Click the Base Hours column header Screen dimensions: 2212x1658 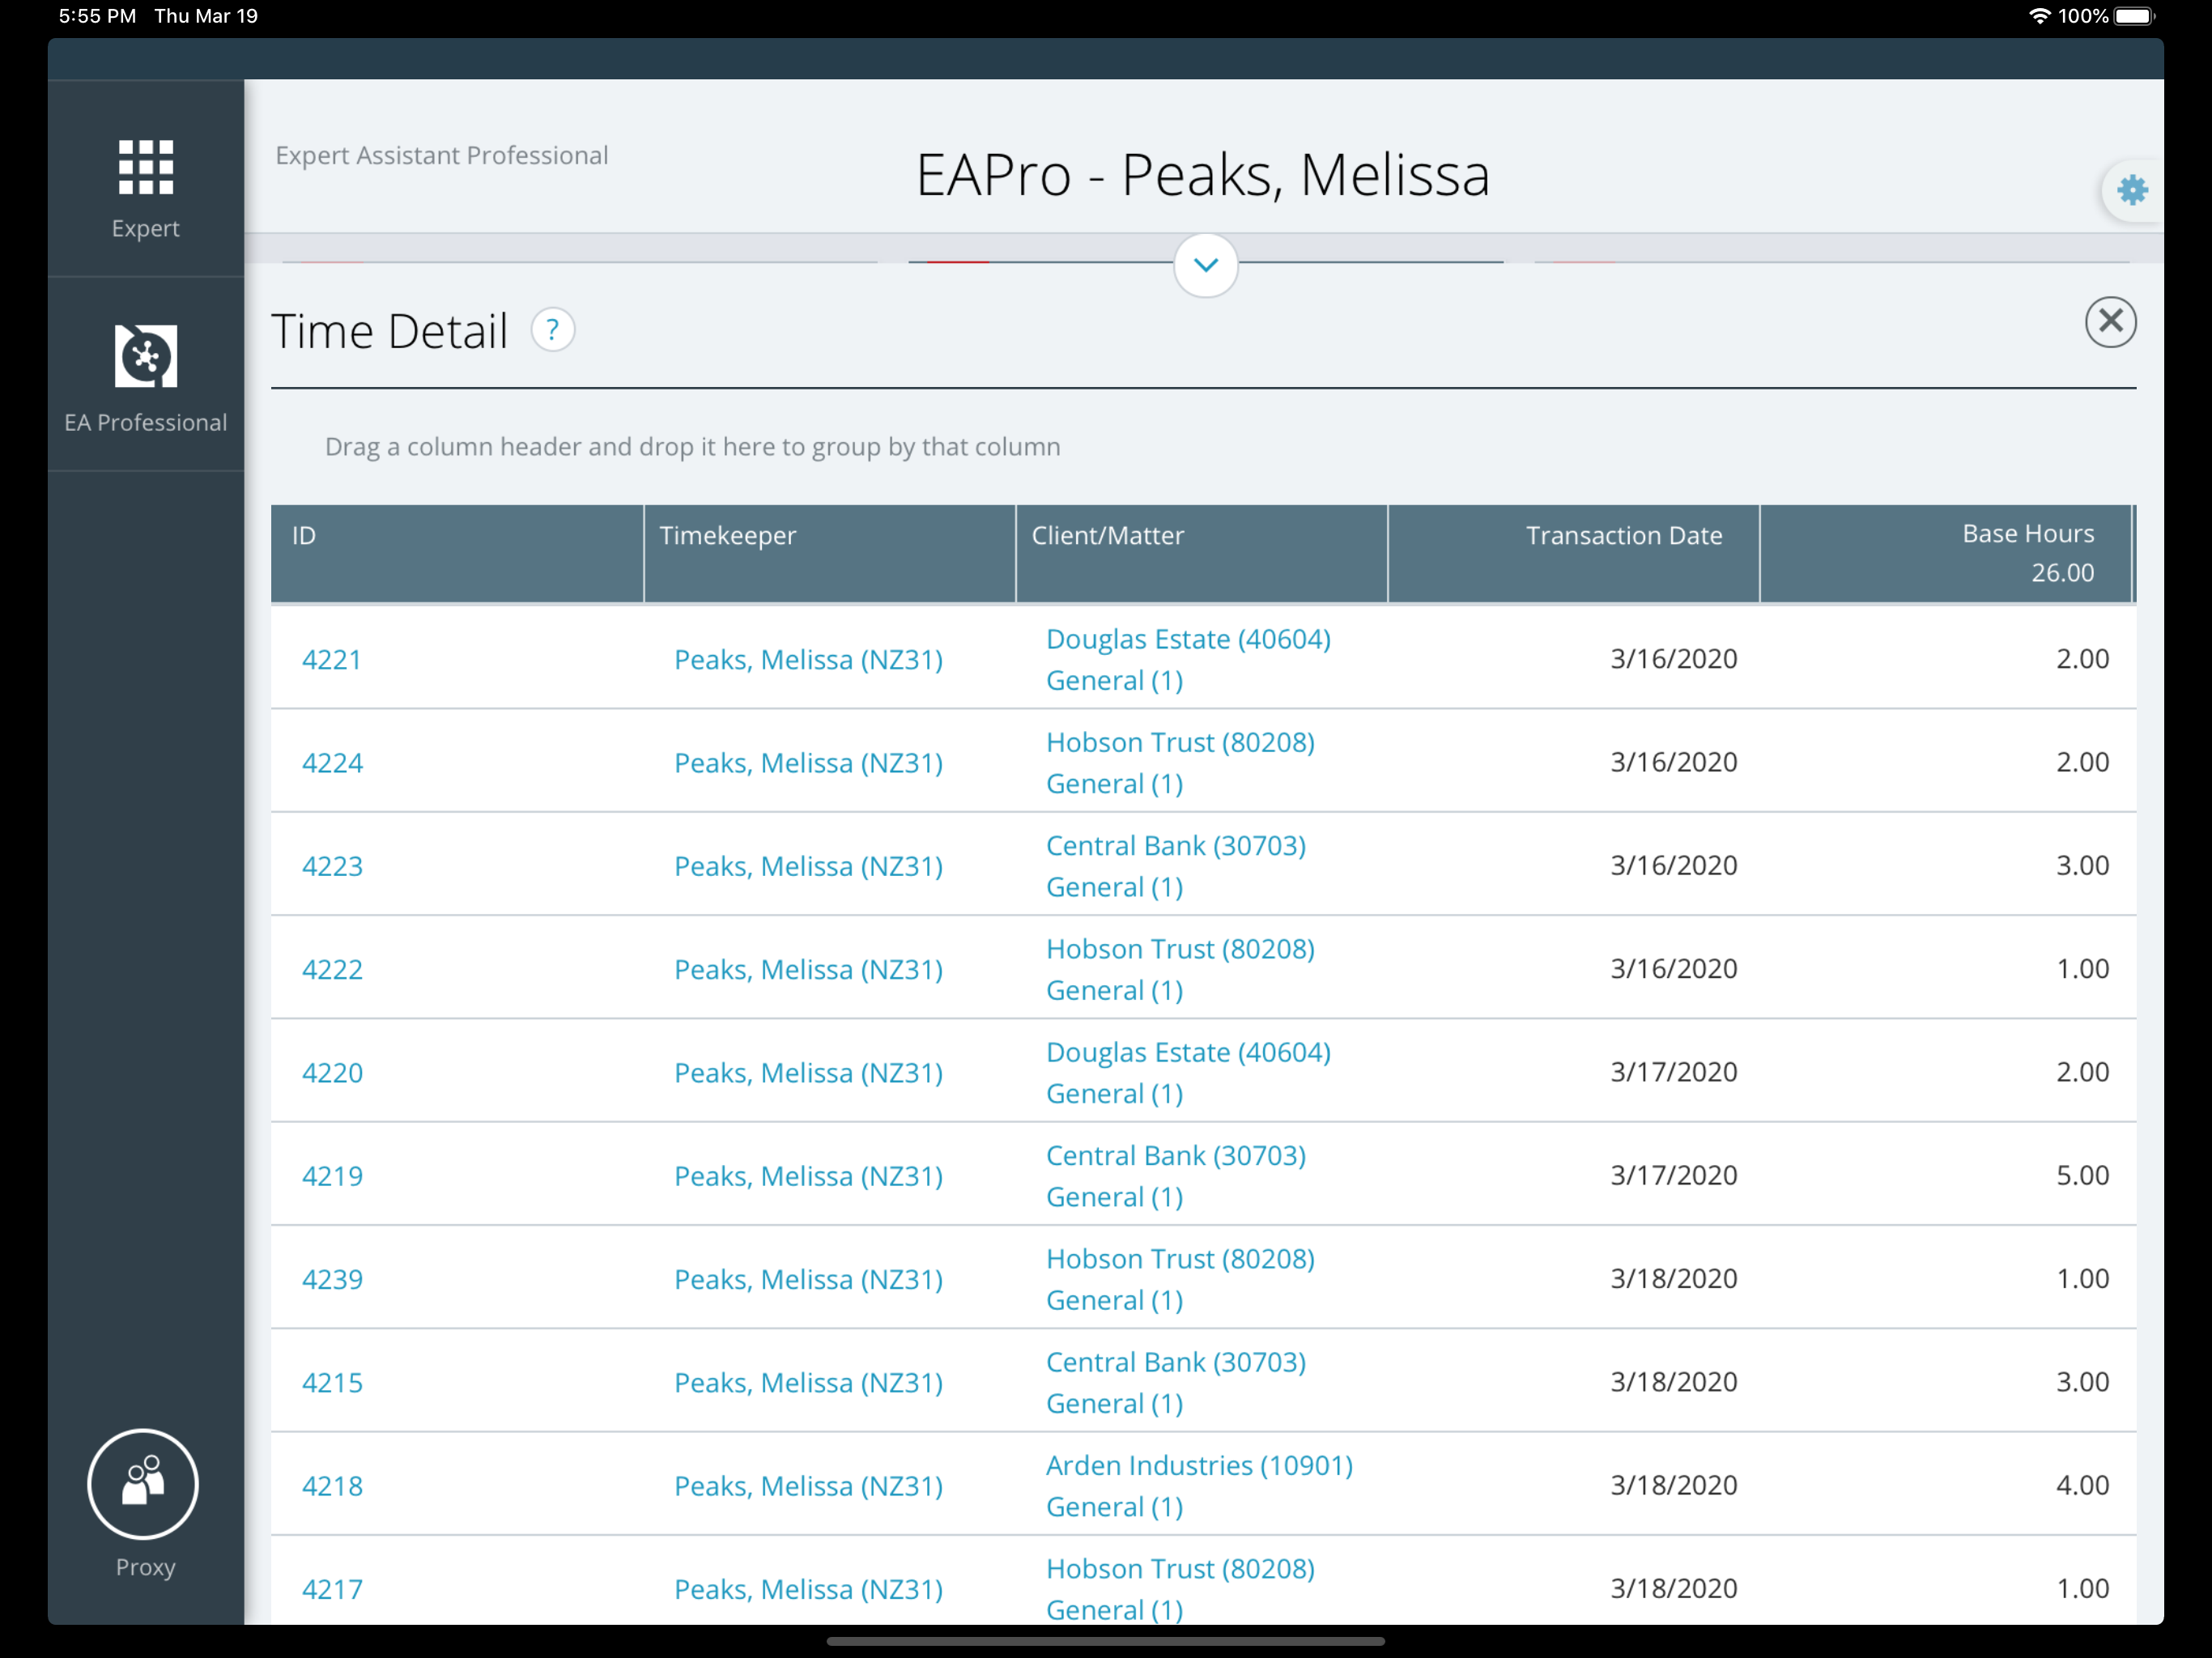pos(2027,534)
